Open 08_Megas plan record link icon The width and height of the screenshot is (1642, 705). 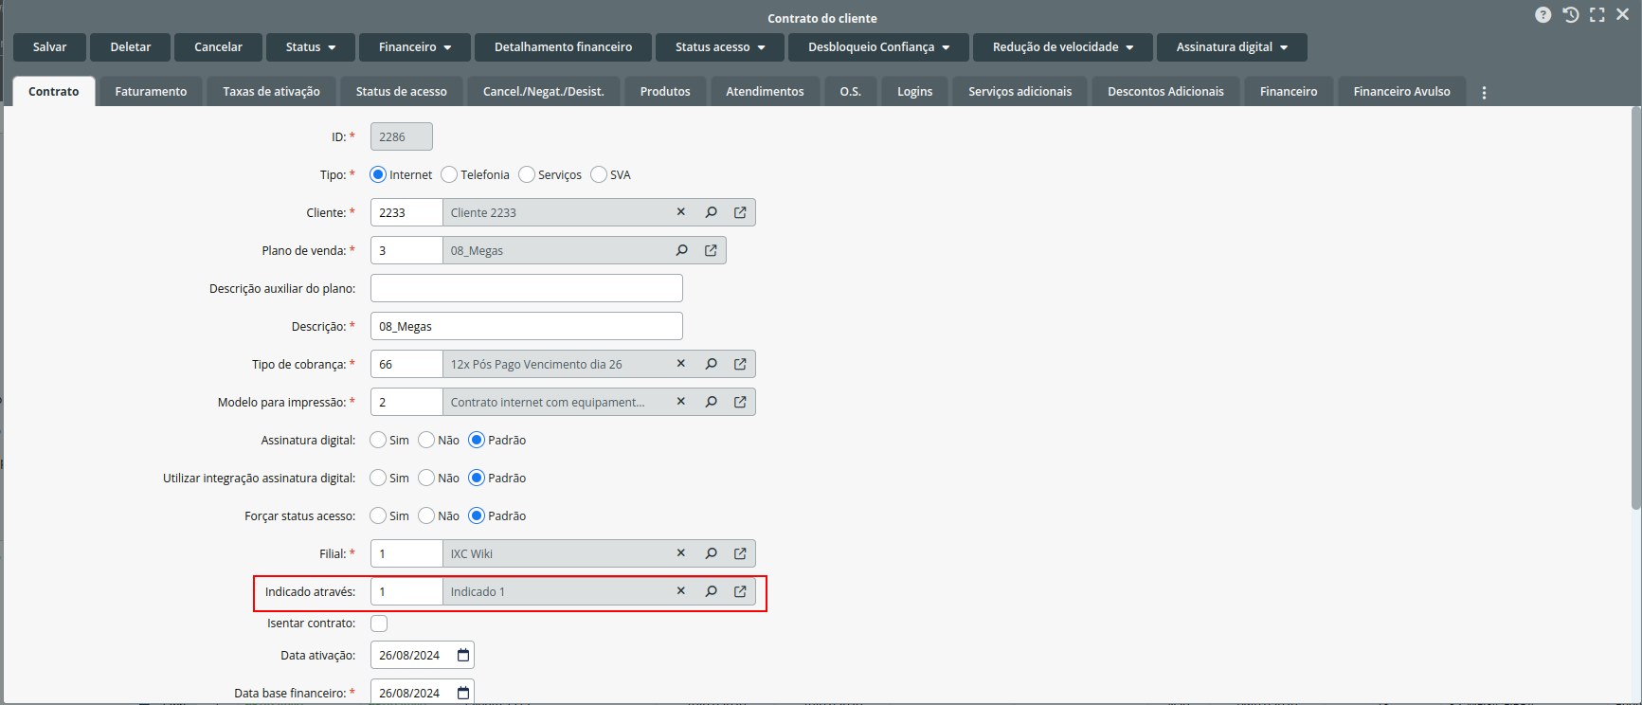[x=711, y=250]
